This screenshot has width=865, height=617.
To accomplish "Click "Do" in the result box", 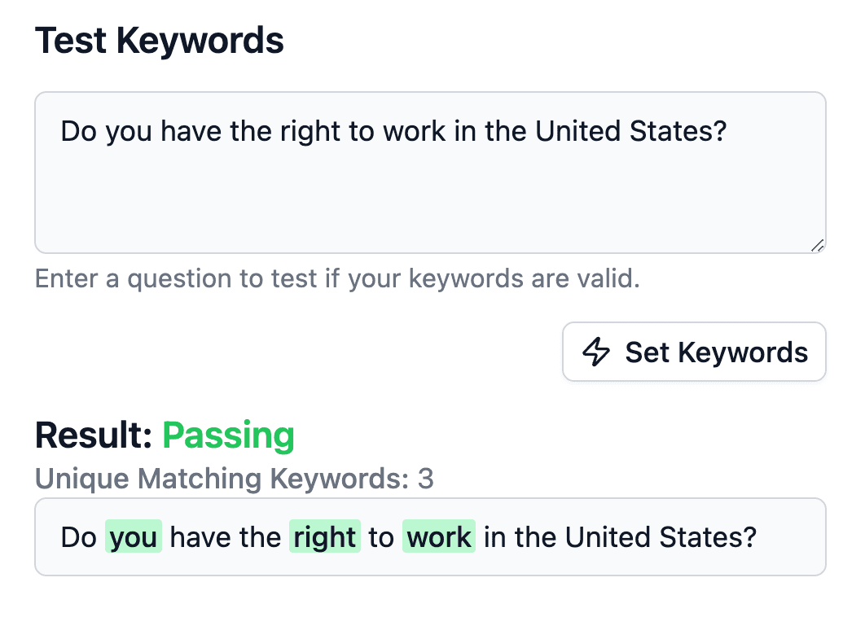I will coord(78,537).
